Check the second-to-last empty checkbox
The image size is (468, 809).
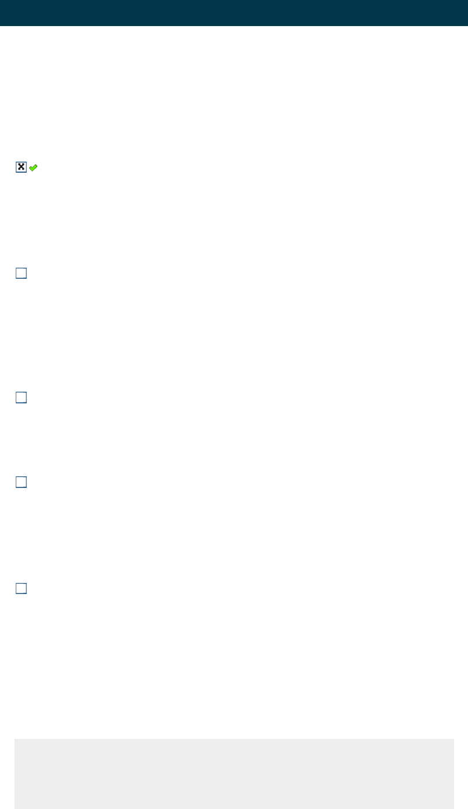tap(21, 482)
